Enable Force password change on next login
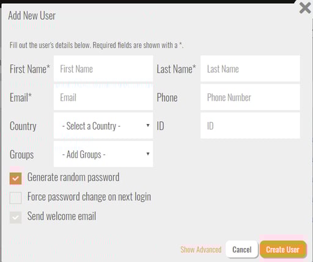The height and width of the screenshot is (262, 313). click(15, 198)
